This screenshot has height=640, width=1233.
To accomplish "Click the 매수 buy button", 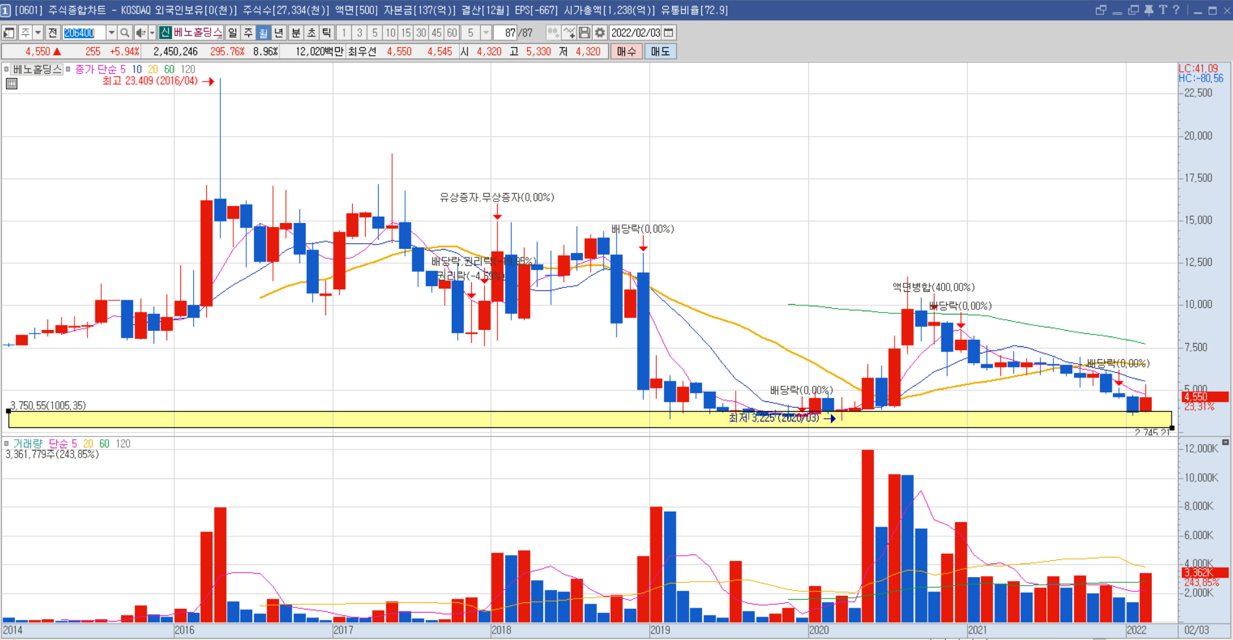I will point(626,51).
